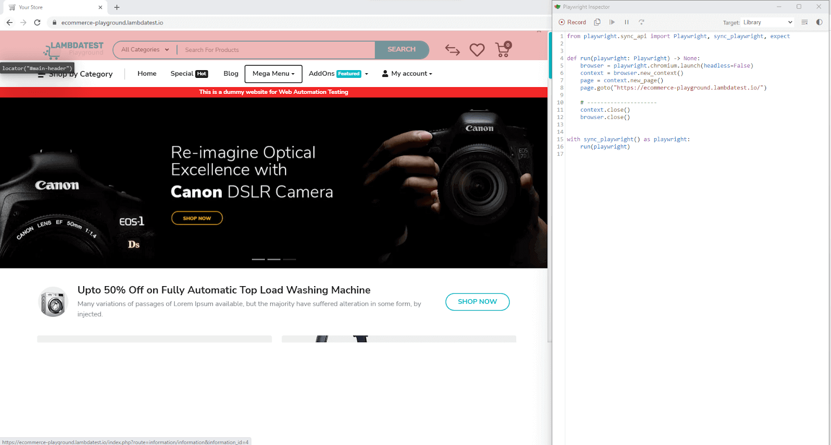Select the Your Store tab
Image resolution: width=831 pixels, height=445 pixels.
[x=54, y=7]
